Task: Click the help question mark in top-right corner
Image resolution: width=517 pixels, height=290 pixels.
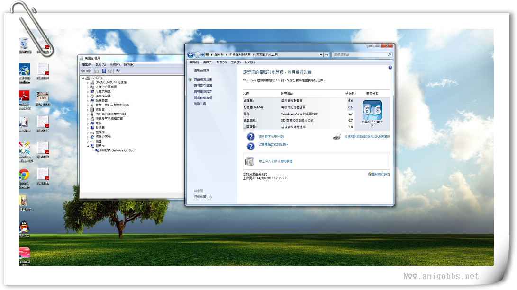Action: [390, 68]
